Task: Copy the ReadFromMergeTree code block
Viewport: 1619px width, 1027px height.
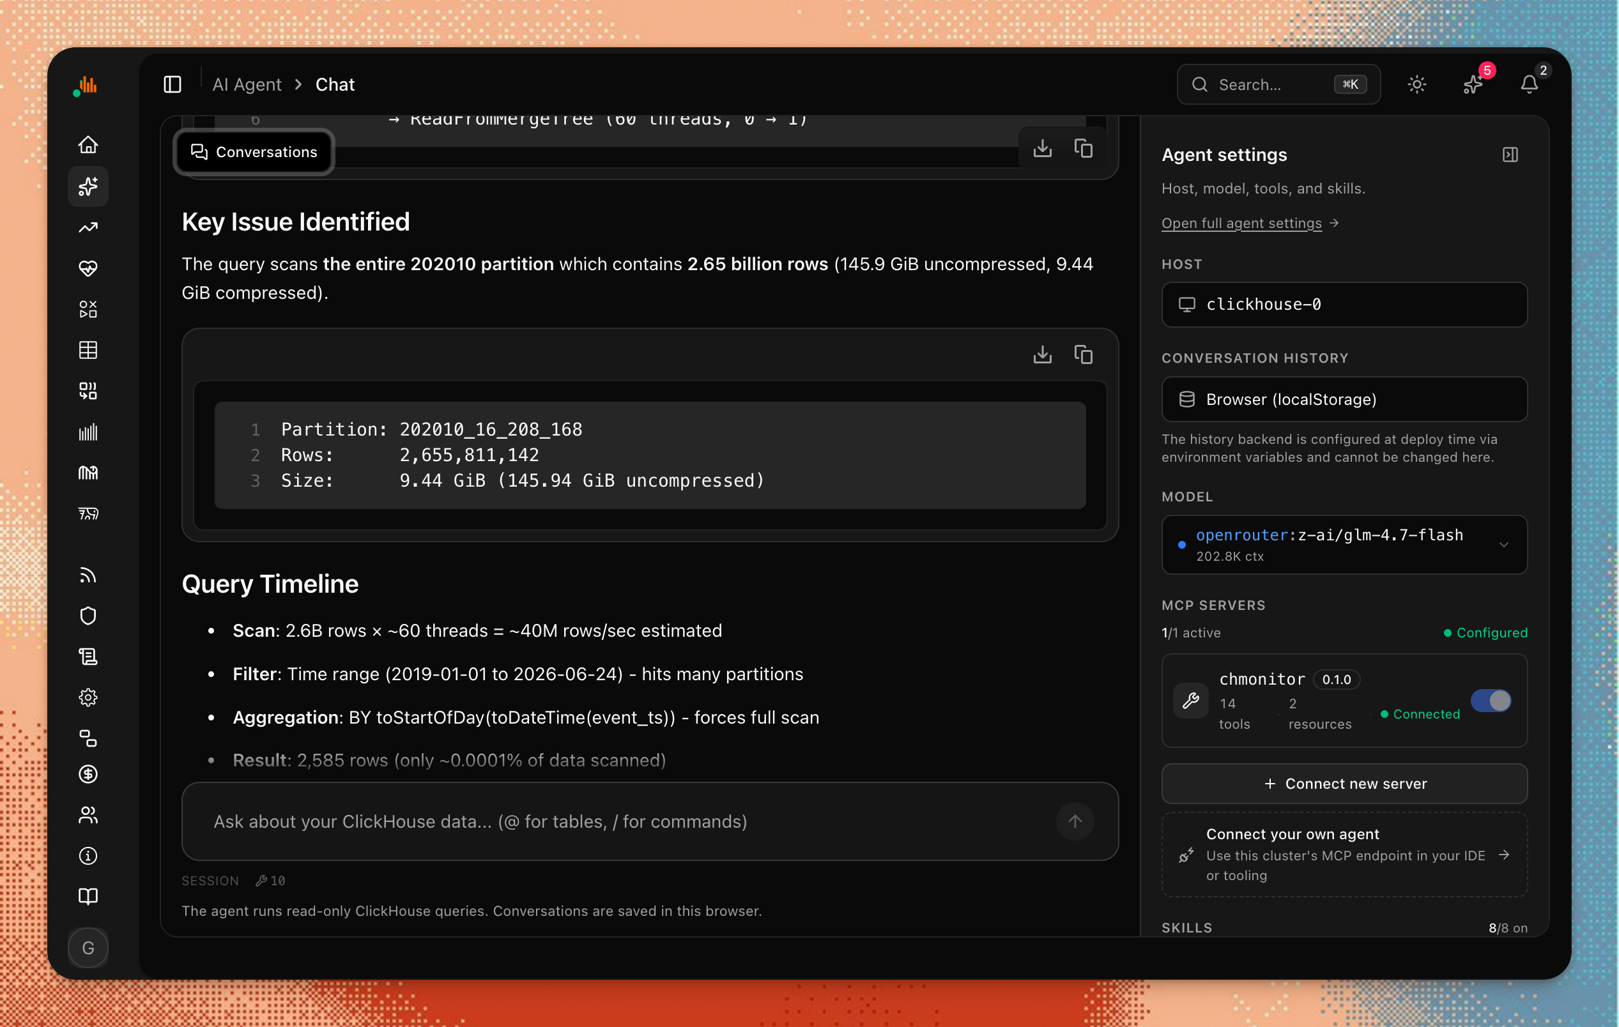Action: click(x=1083, y=148)
